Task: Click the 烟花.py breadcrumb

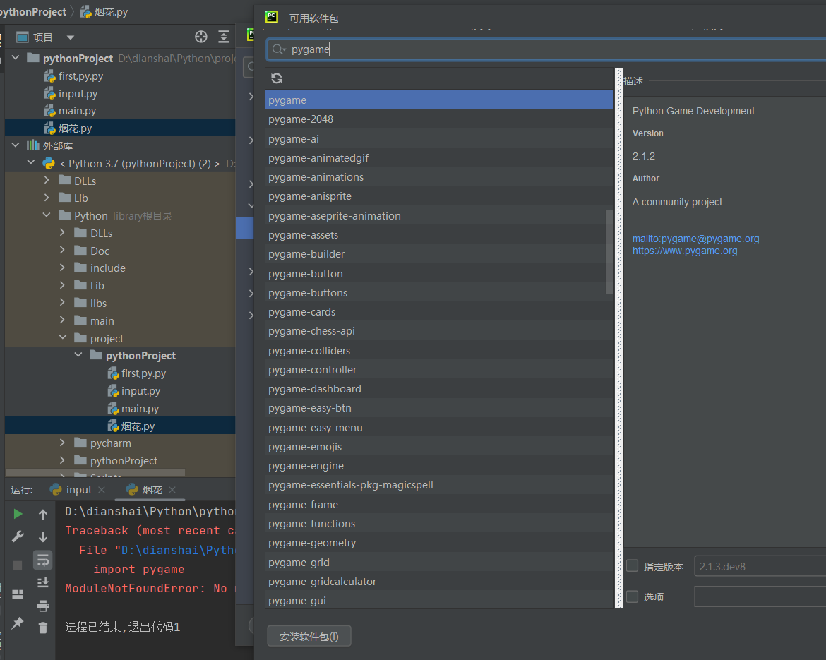Action: click(104, 11)
